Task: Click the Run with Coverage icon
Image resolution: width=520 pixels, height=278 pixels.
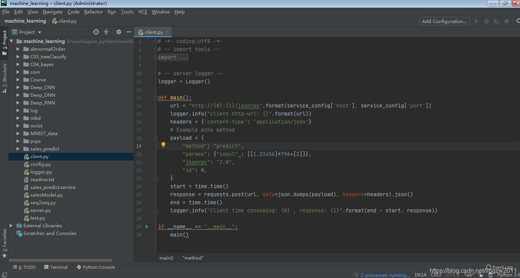Action: 497,22
